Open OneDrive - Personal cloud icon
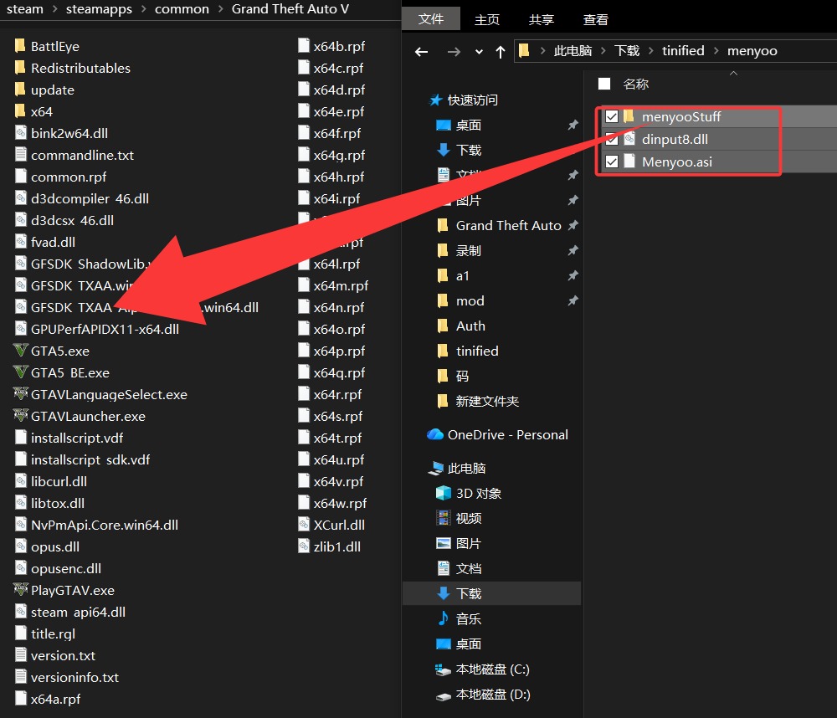This screenshot has width=837, height=718. tap(435, 434)
